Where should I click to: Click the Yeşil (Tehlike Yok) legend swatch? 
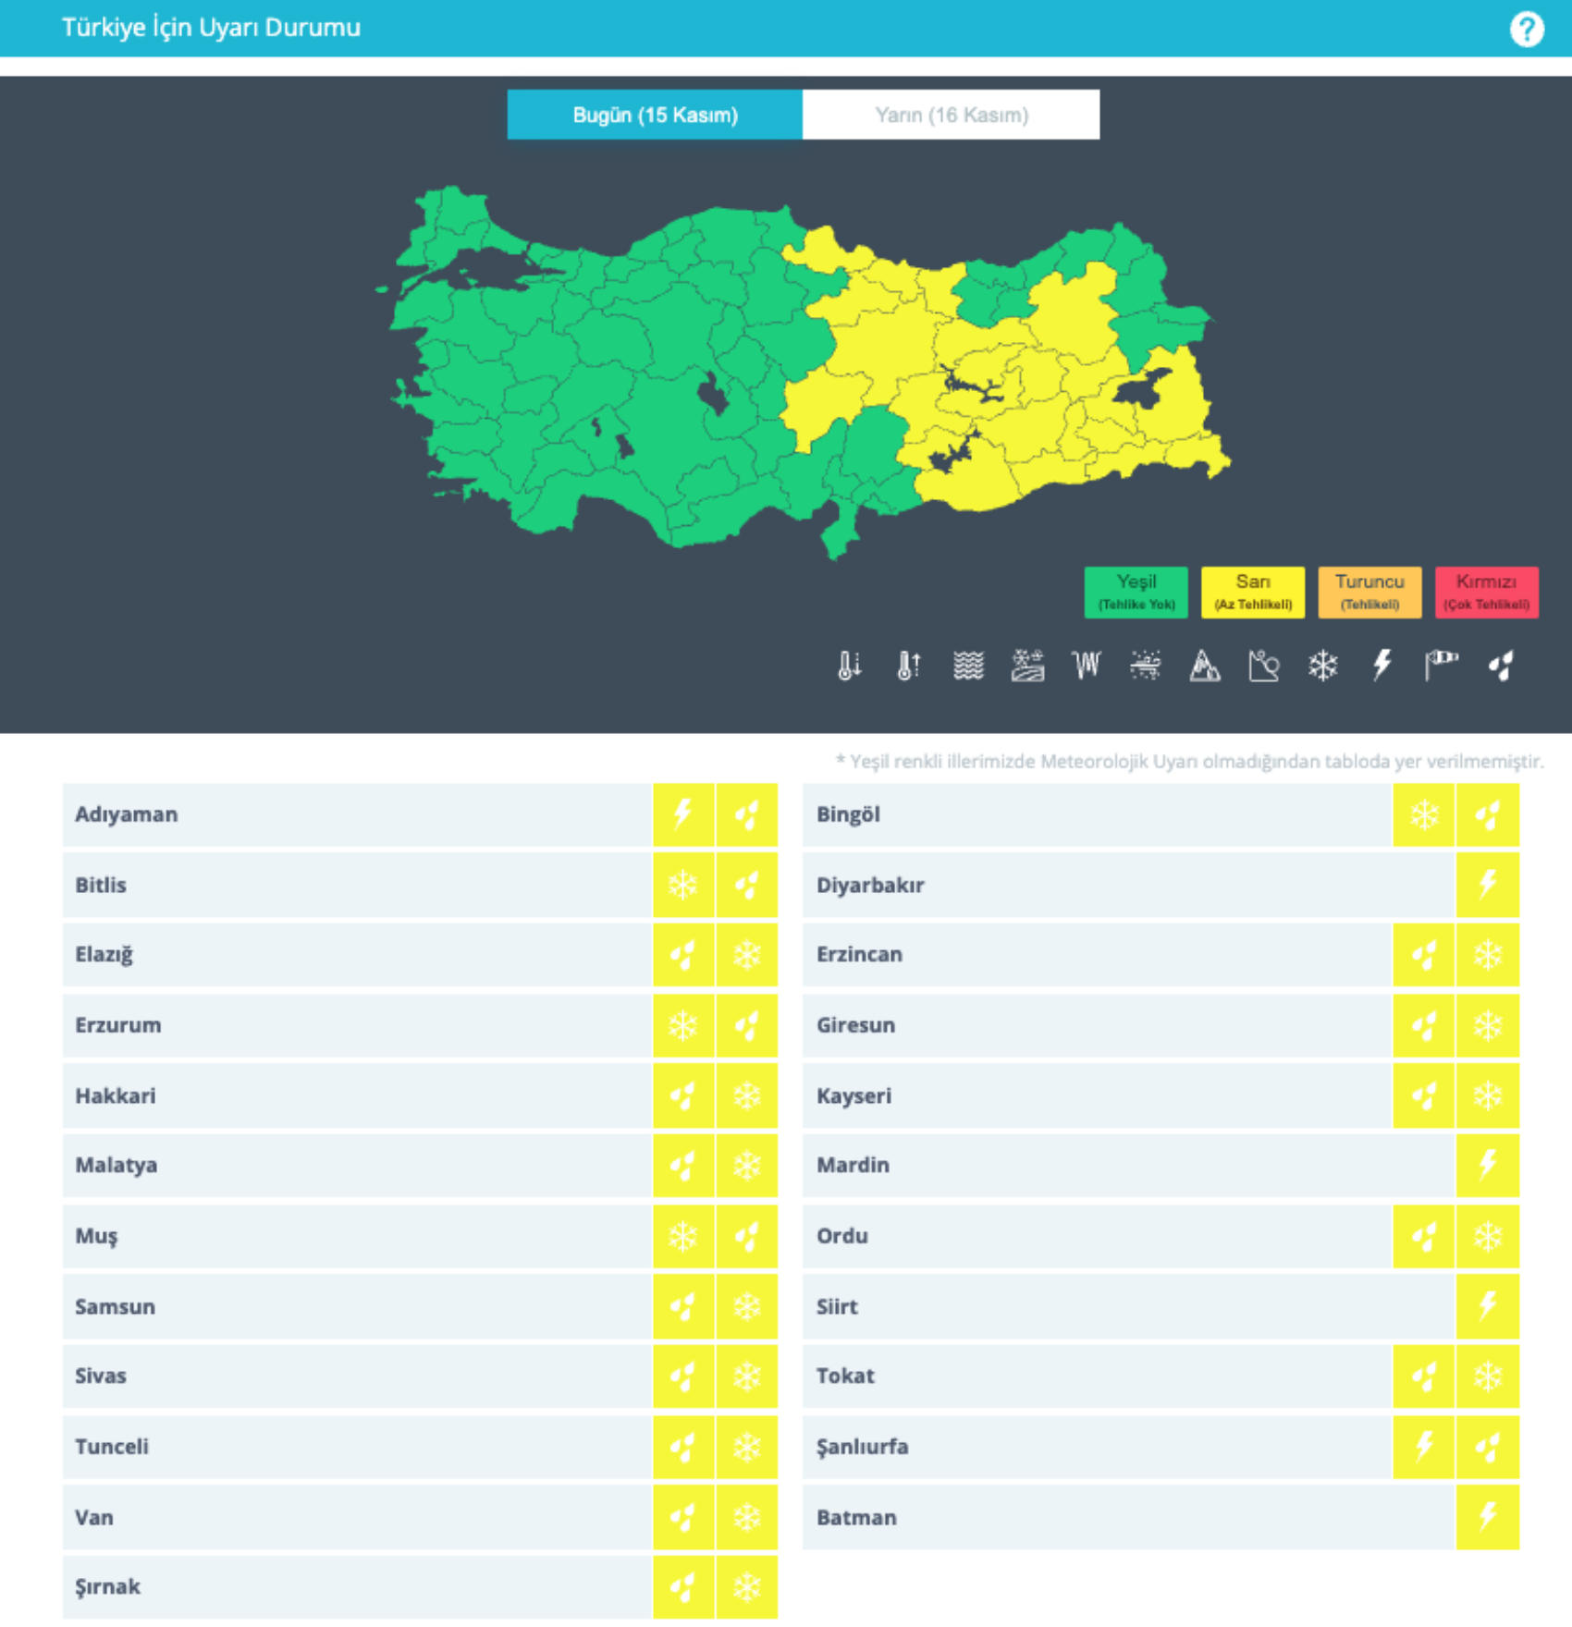click(1136, 592)
